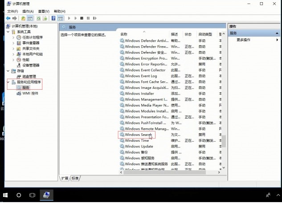
Task: Select the Windows 备份 service
Action: [136, 152]
